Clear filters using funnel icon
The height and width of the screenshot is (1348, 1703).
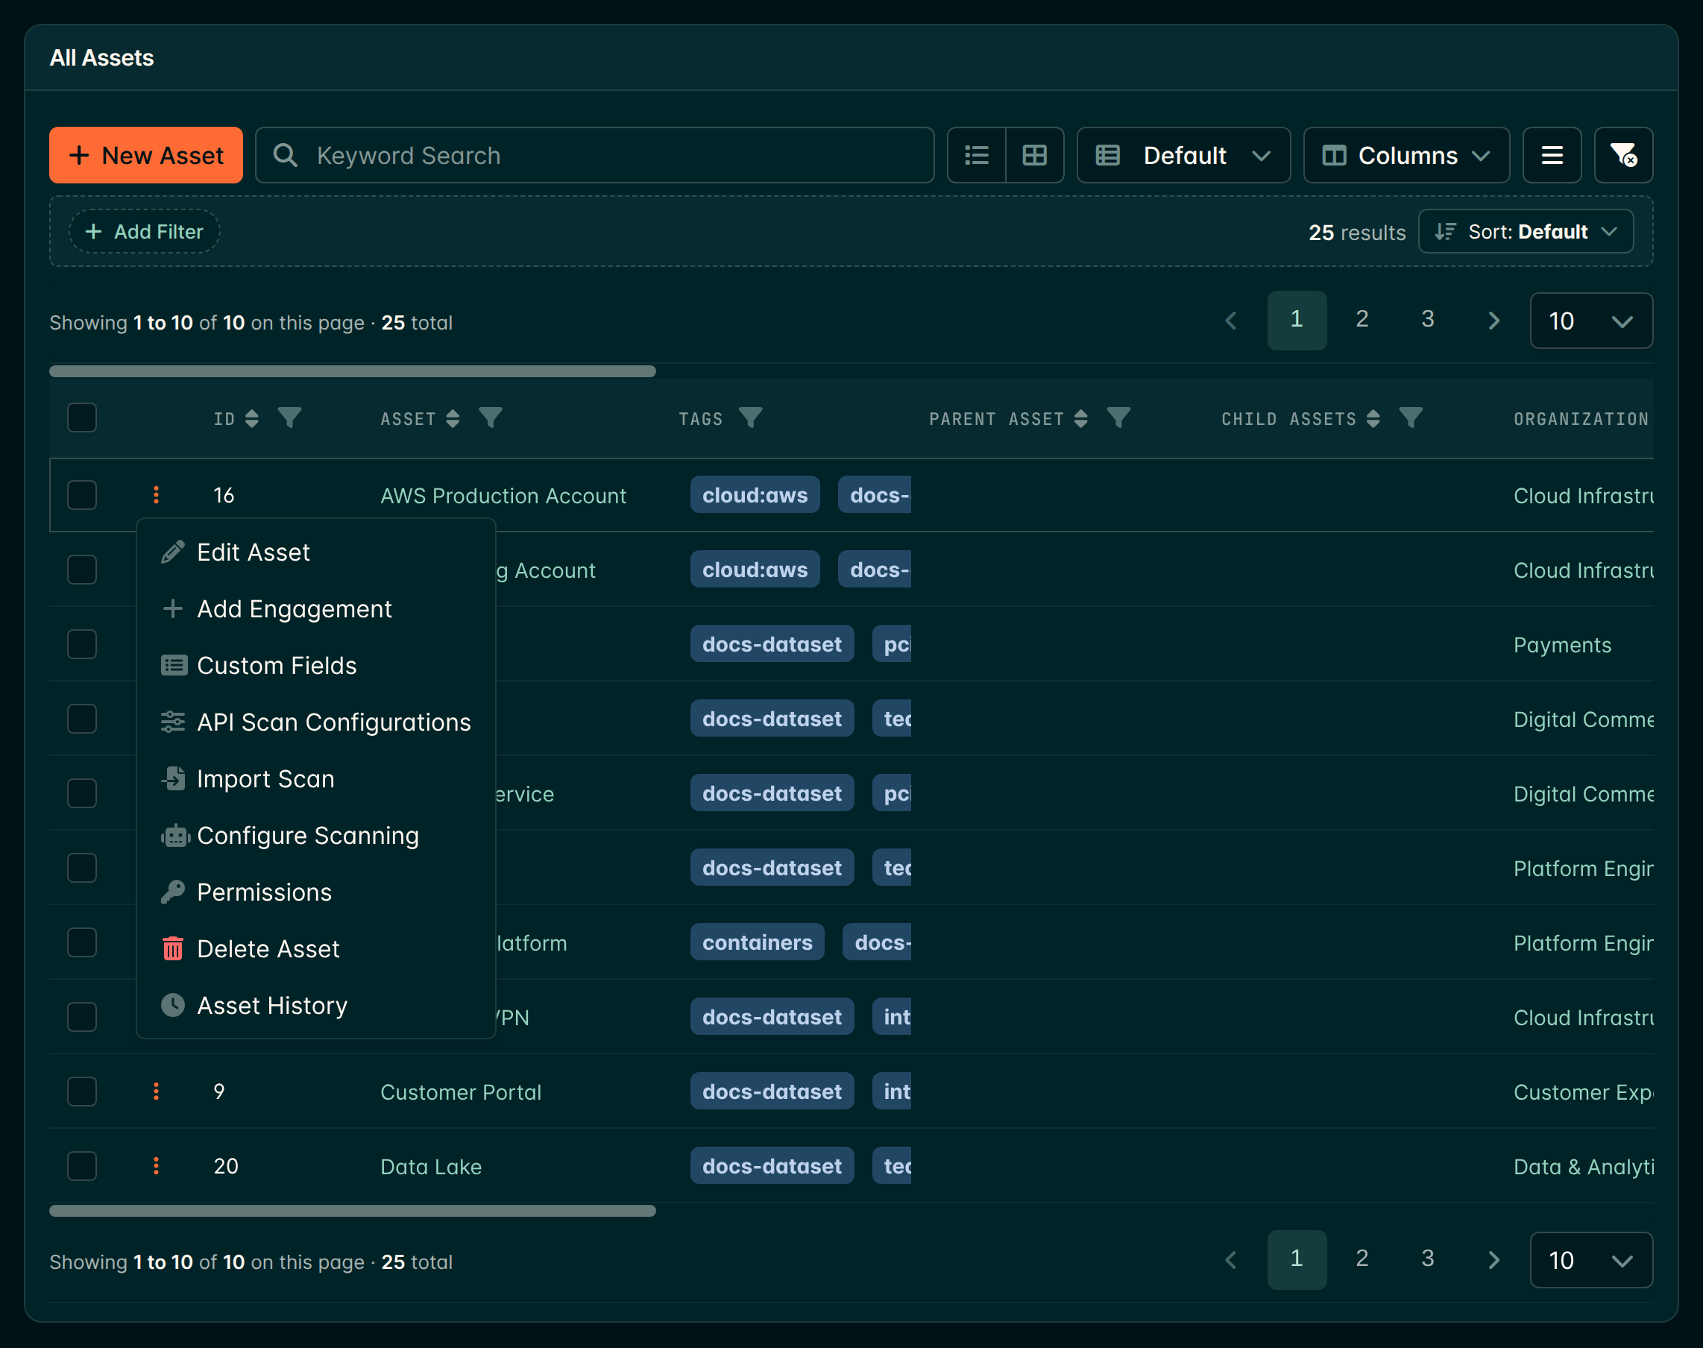[x=1623, y=156]
